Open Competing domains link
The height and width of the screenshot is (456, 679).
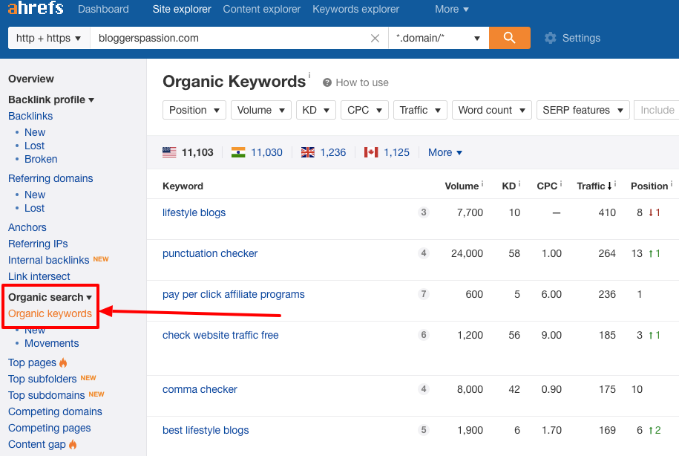[55, 411]
